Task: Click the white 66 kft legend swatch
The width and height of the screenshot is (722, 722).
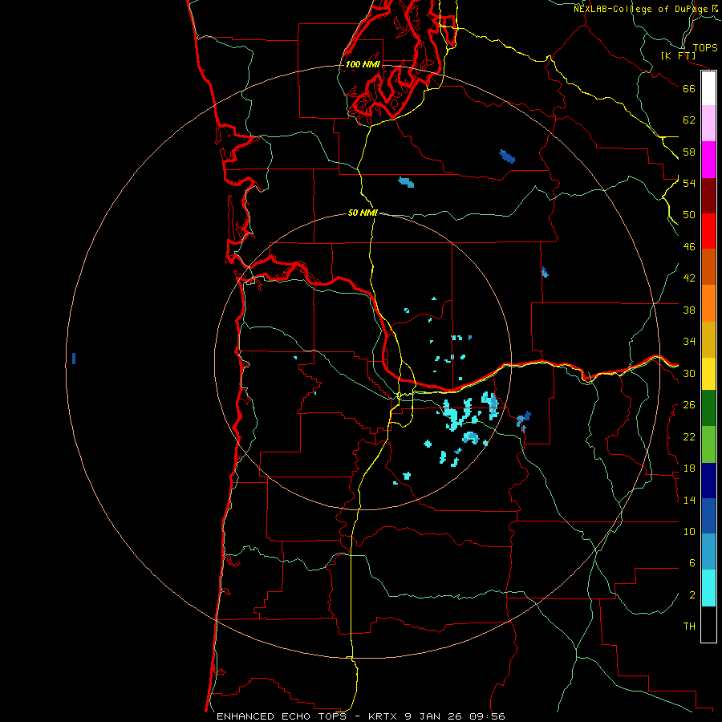Action: click(x=708, y=88)
